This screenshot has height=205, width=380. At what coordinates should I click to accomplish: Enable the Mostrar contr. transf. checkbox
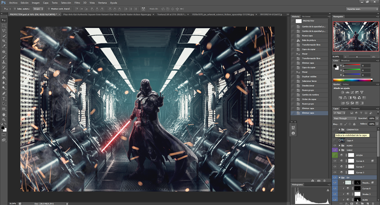[49, 8]
